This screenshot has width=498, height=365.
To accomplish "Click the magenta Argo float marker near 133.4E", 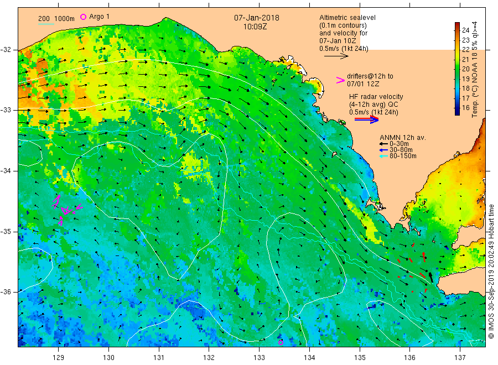I will pyautogui.click(x=281, y=342).
